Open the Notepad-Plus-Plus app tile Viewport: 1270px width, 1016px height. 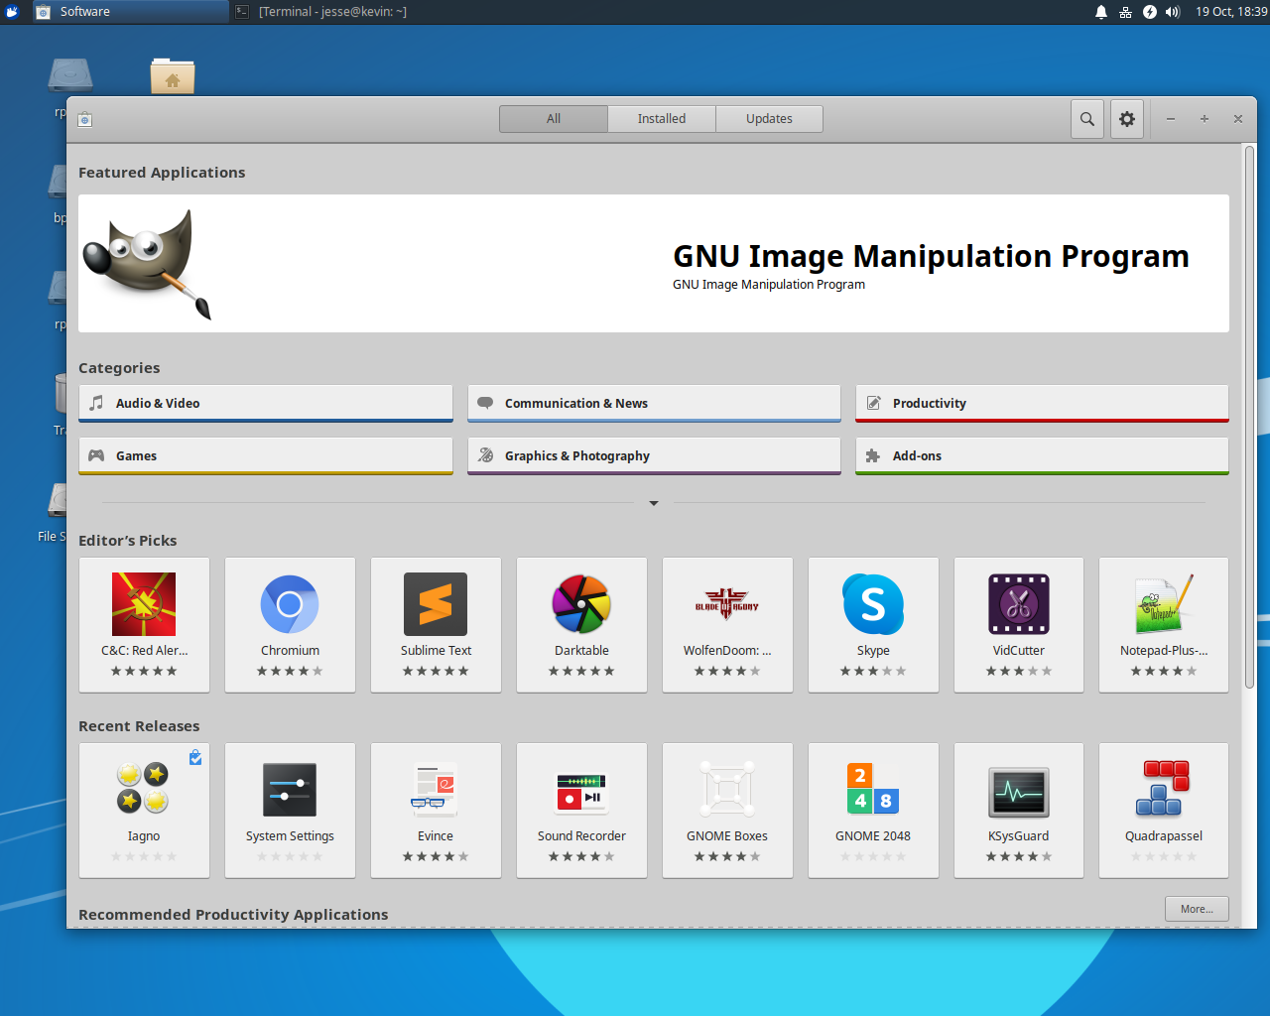pos(1164,624)
